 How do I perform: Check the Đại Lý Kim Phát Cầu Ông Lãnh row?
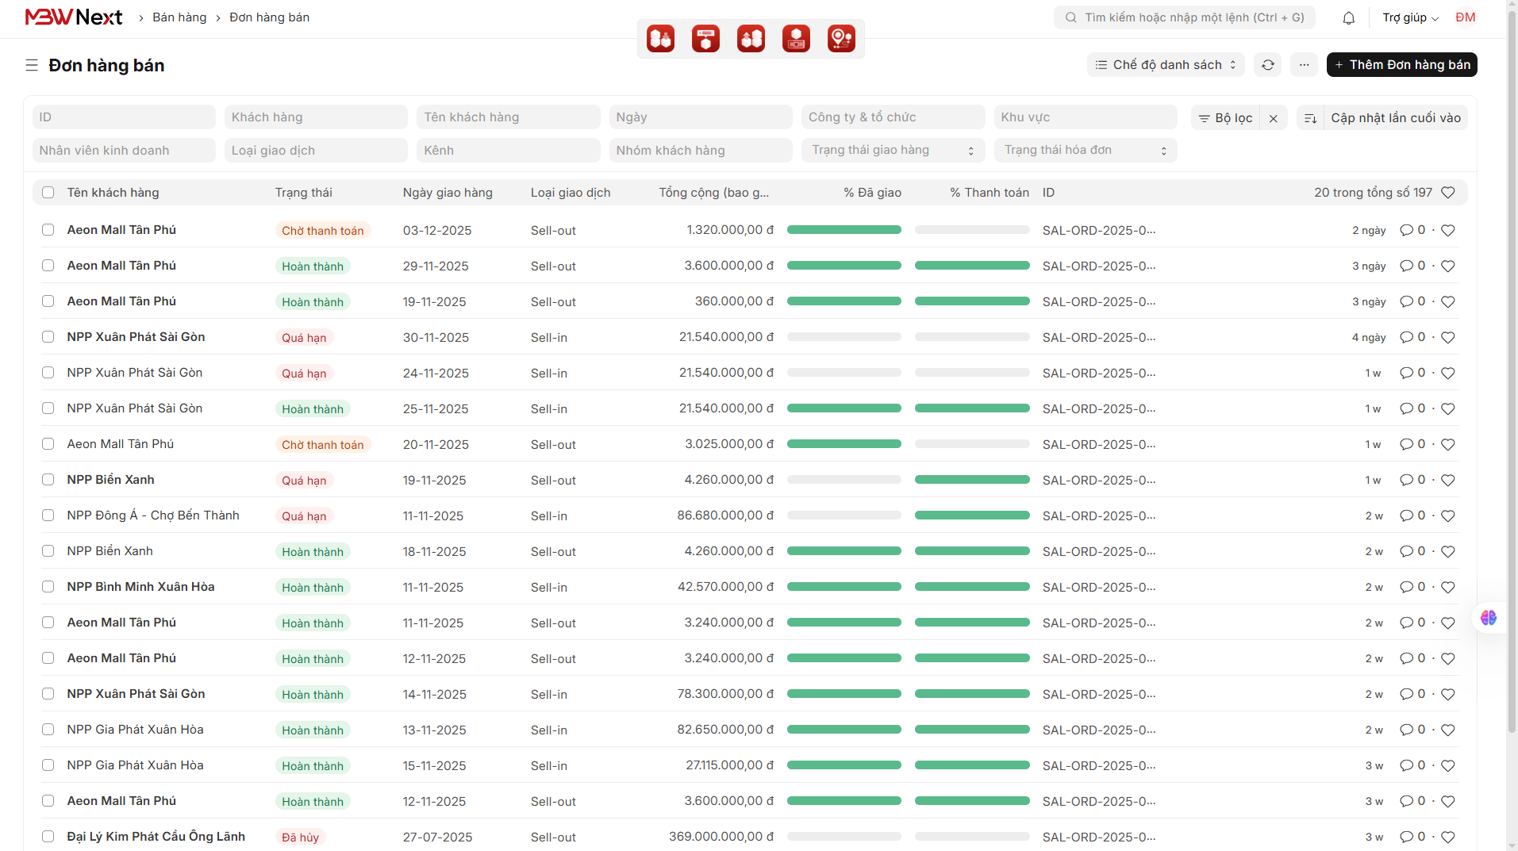pos(48,837)
